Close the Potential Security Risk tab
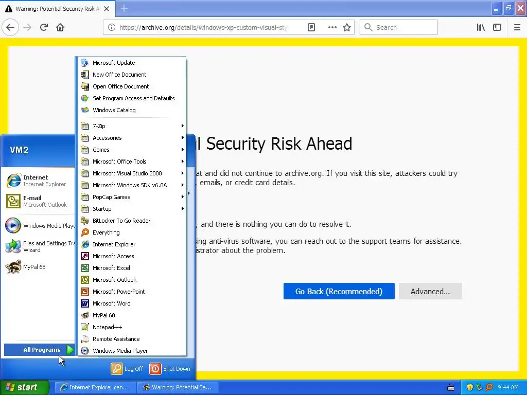Image resolution: width=527 pixels, height=395 pixels. (107, 9)
